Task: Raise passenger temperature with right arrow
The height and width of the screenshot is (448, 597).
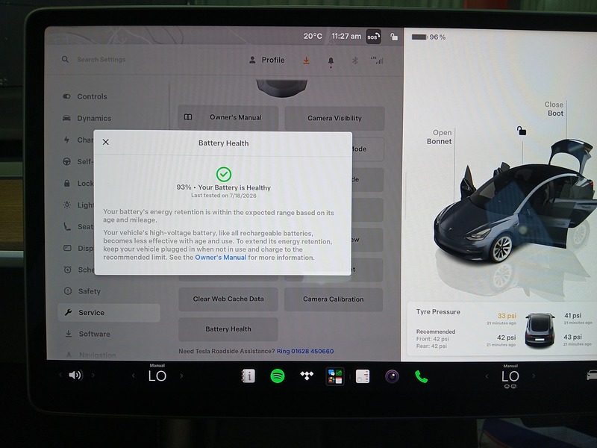Action: (534, 377)
